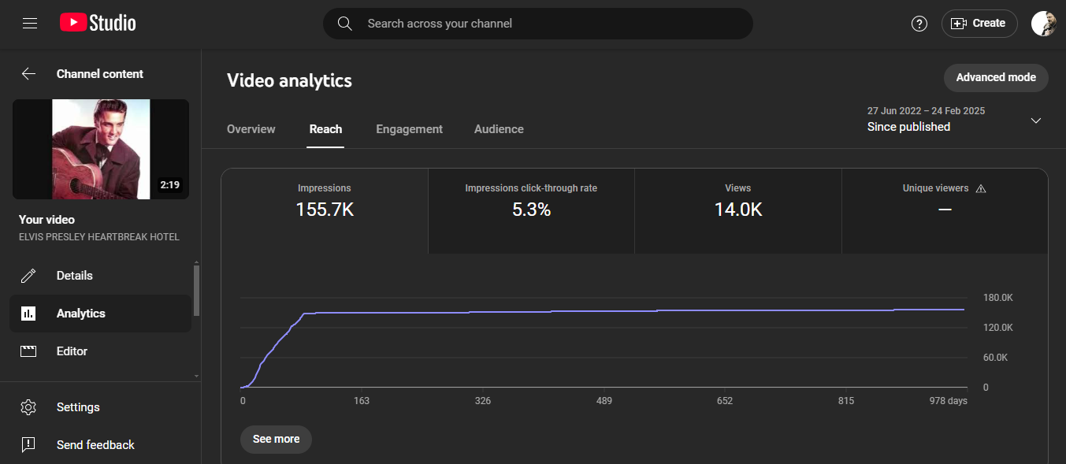Open the Channel content link
This screenshot has height=464, width=1066.
pyautogui.click(x=100, y=74)
